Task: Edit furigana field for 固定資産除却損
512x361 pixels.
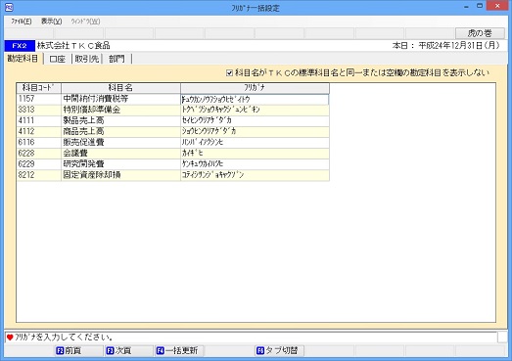Action: 255,175
